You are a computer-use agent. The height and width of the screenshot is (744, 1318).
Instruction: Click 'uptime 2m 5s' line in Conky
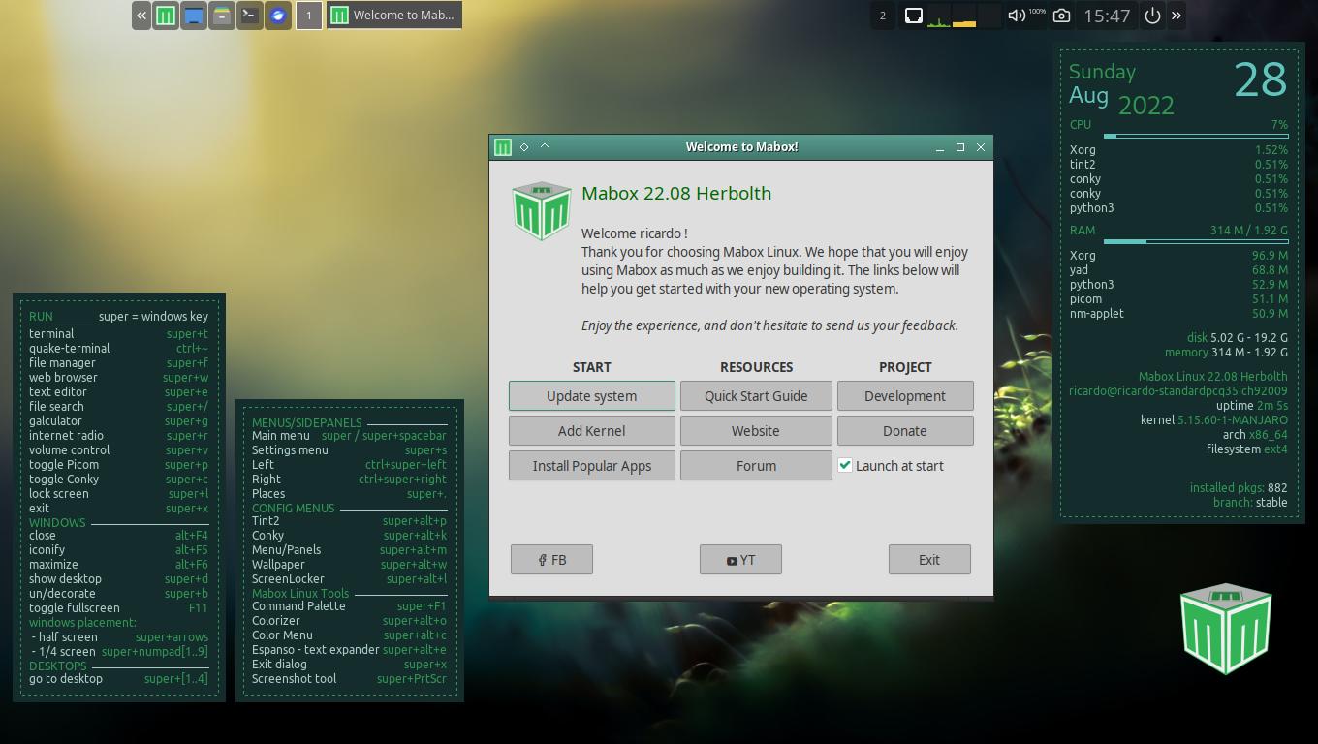point(1252,406)
